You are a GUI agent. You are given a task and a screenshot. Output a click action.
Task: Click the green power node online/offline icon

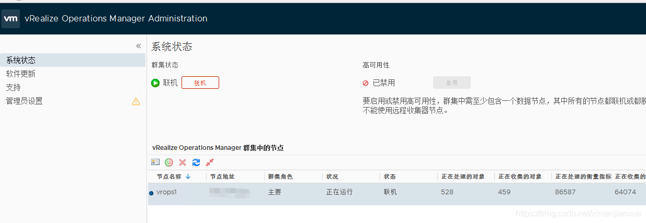pos(169,162)
